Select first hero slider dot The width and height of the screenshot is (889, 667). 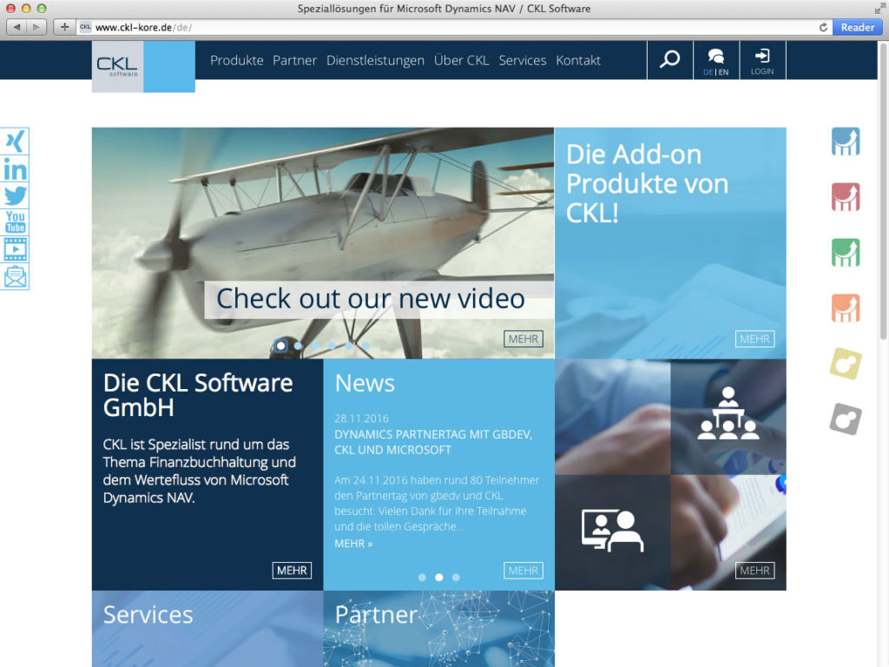[x=280, y=346]
